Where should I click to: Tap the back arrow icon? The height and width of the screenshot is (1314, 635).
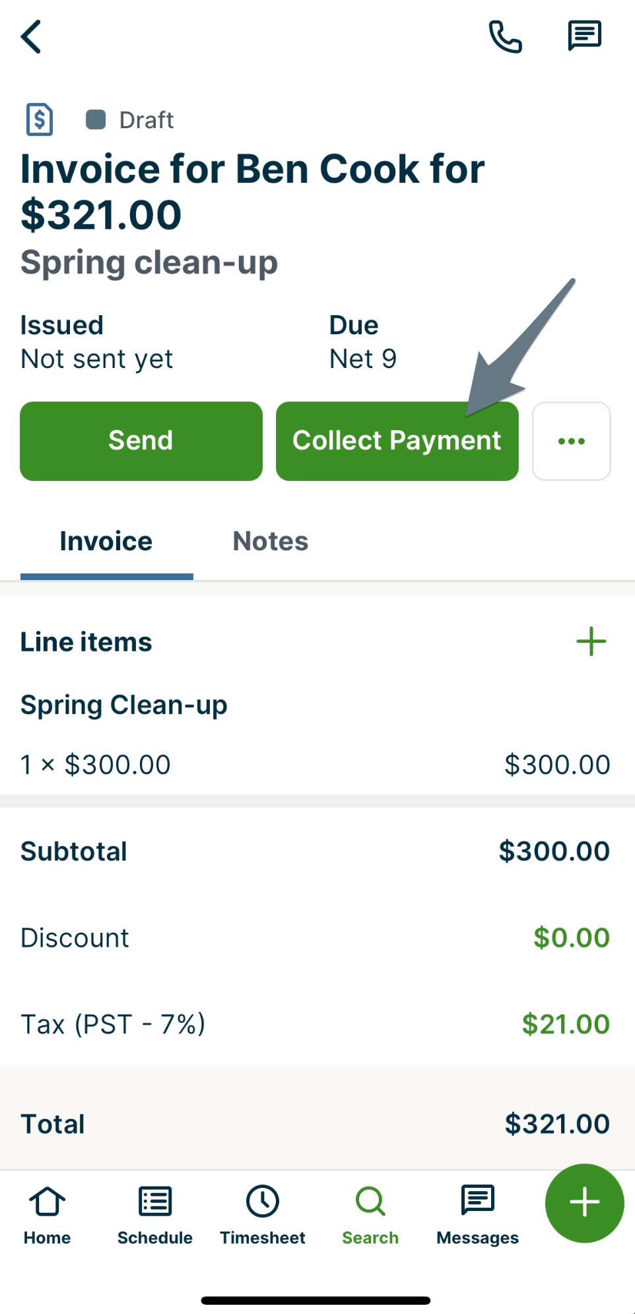click(31, 37)
